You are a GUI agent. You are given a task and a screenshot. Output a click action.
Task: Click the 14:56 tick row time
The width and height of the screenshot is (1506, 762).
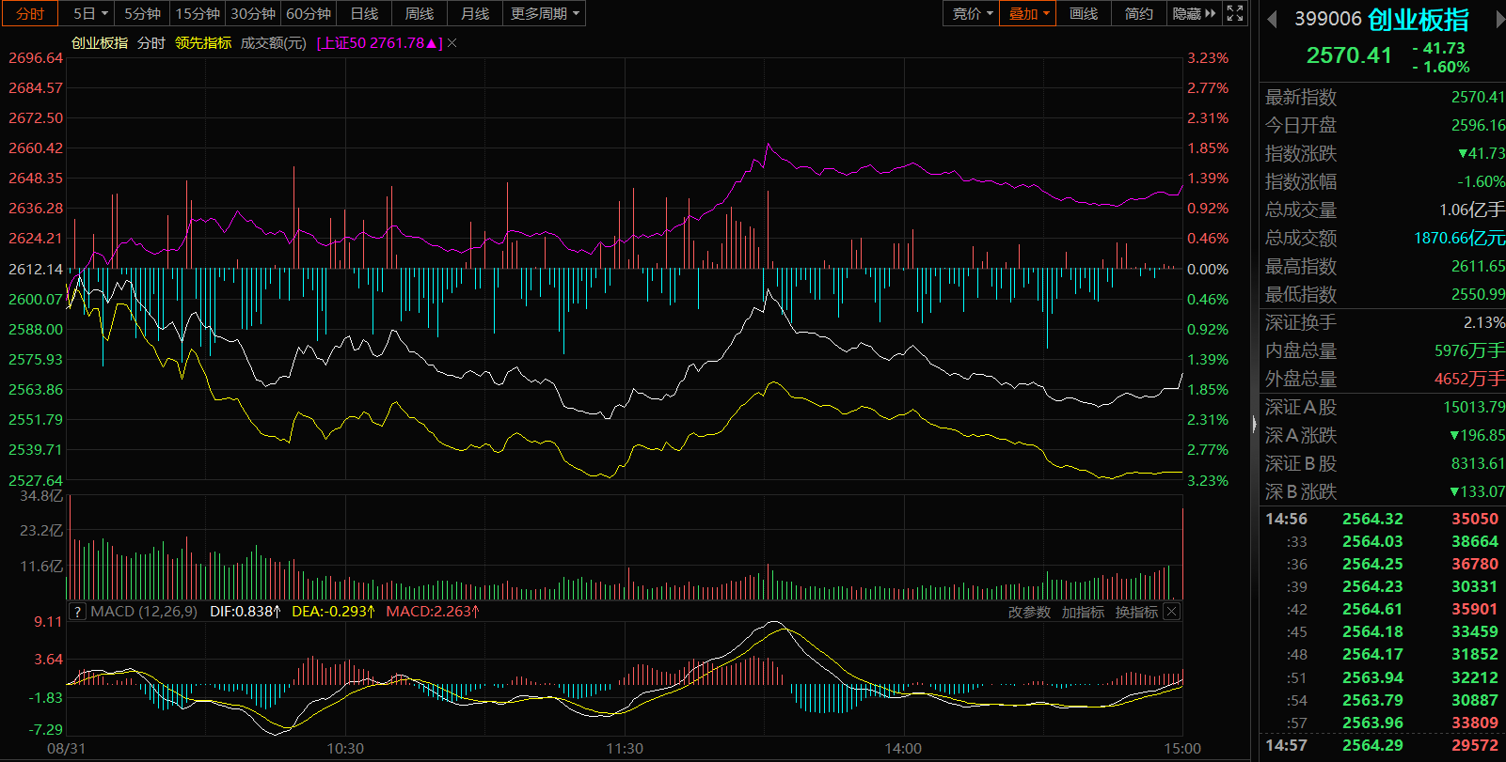(x=1286, y=519)
